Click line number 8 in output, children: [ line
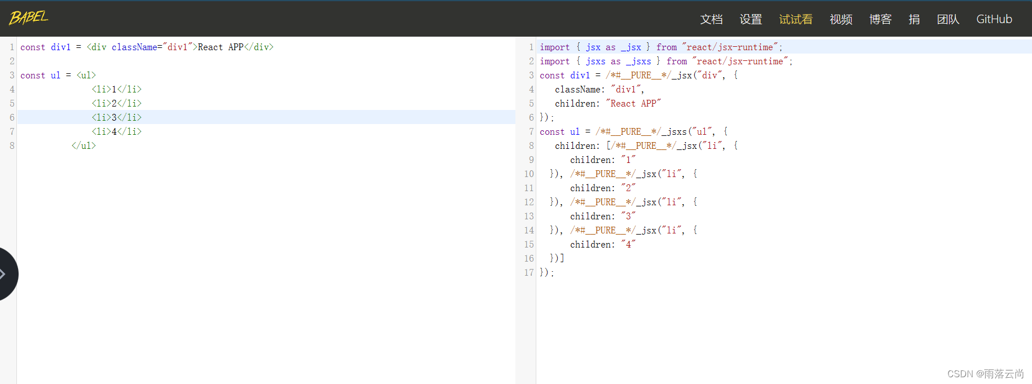The width and height of the screenshot is (1032, 384). coord(531,145)
